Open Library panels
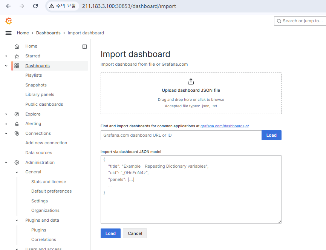Viewport: 326px width, 250px height. coord(40,94)
